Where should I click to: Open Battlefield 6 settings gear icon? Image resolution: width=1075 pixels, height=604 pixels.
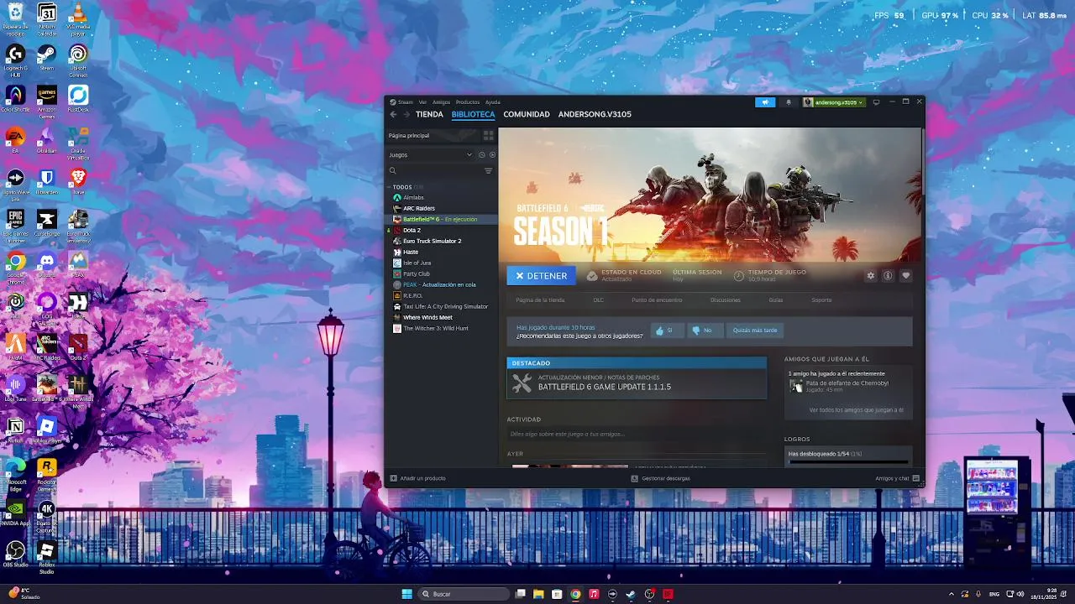pyautogui.click(x=870, y=275)
